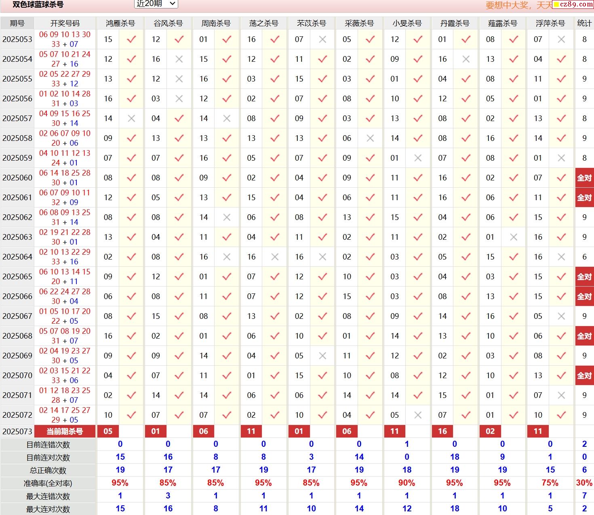Click the red 全对 badge in row 2025066
This screenshot has height=515, width=594.
coord(584,296)
